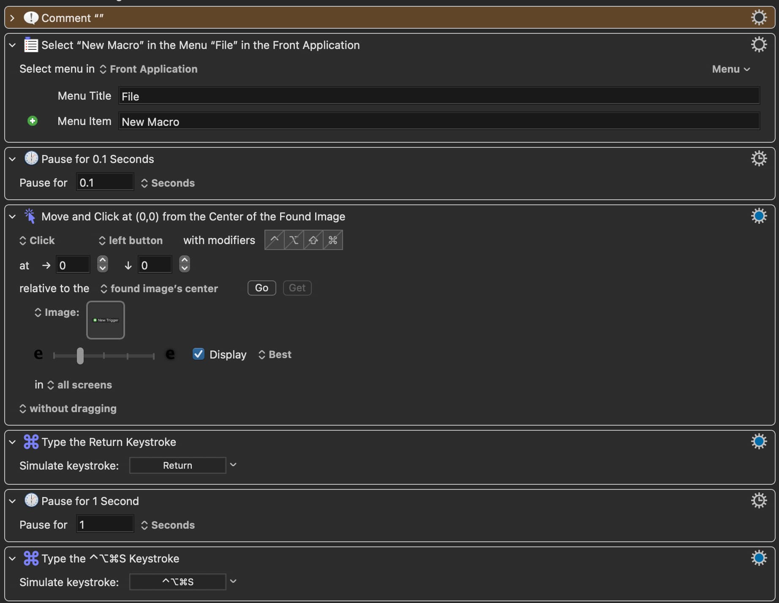The image size is (779, 603).
Task: Expand the collapsed Comment action
Action: 12,18
